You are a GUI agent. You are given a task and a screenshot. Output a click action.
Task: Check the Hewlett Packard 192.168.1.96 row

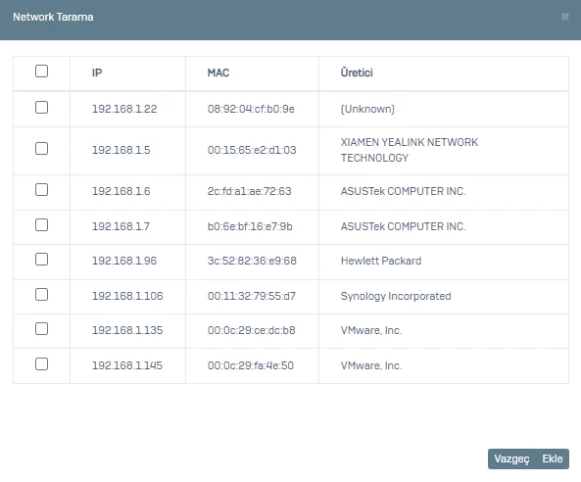[41, 260]
